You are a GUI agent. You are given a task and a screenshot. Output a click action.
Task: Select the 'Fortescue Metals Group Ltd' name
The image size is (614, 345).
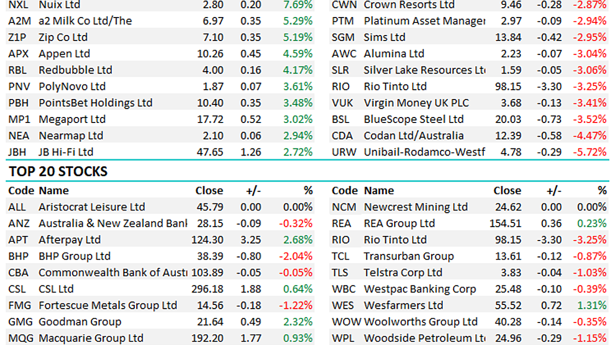point(108,305)
